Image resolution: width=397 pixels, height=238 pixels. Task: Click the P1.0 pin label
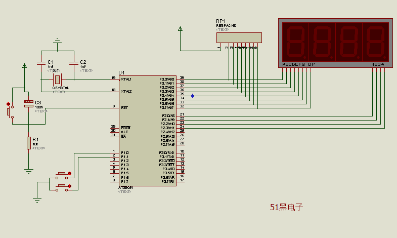click(x=124, y=153)
